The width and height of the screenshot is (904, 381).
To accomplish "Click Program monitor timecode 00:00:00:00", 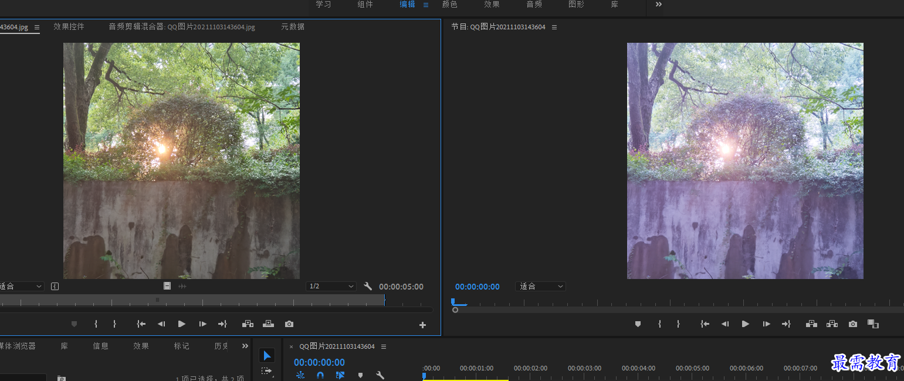I will pos(478,287).
